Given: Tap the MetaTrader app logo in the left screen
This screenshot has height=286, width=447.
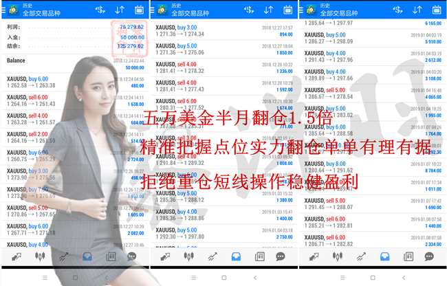Looking at the screenshot, I should point(14,10).
